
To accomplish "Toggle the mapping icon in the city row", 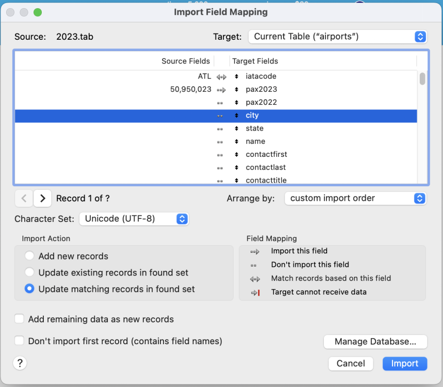I will (x=220, y=116).
